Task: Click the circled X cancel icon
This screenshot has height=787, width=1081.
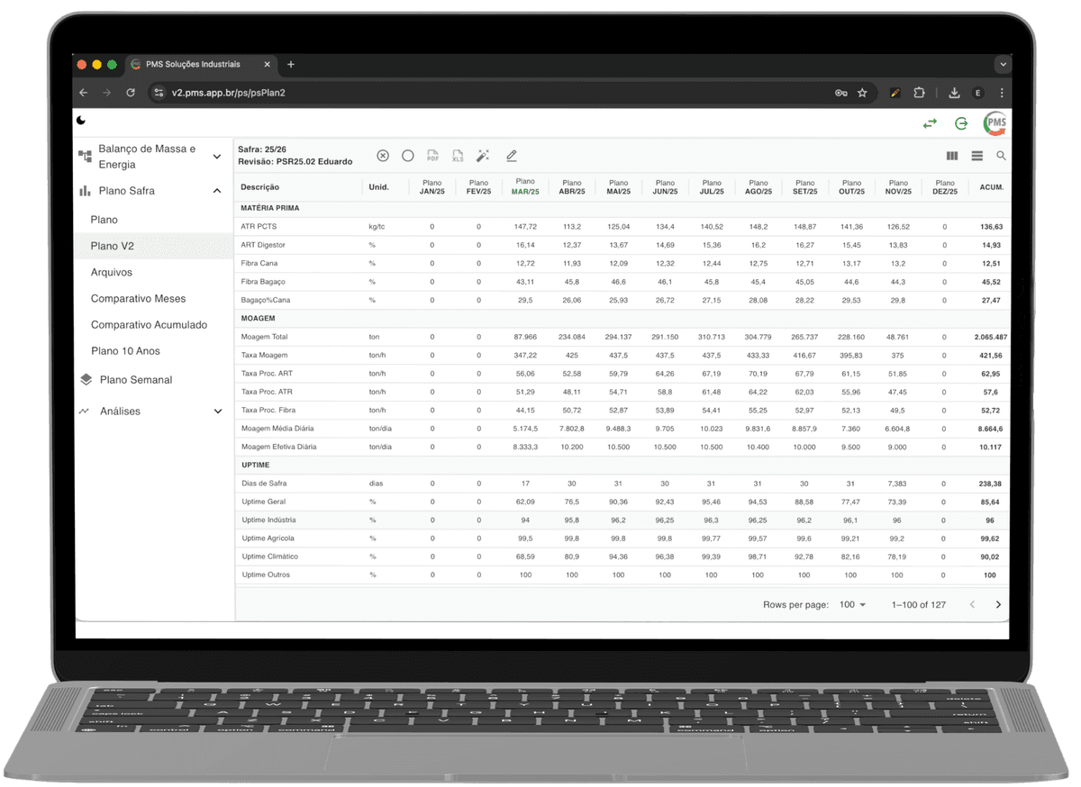Action: tap(383, 156)
